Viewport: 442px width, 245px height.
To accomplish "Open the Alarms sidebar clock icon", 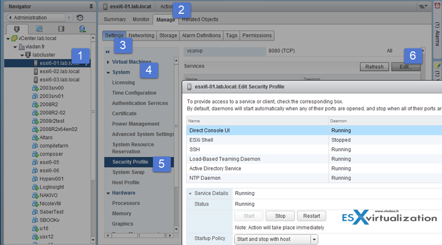I will tap(438, 6).
